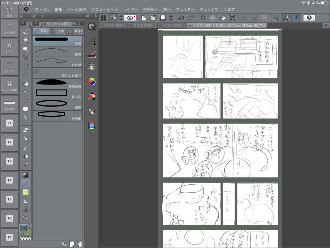Select the Fill bucket tool

(26, 83)
